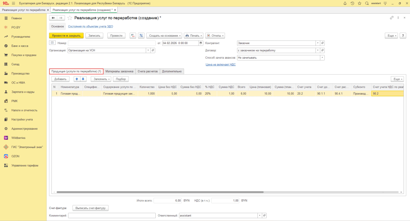
Task: Open Банк и касса section in sidebar
Action: (20, 46)
